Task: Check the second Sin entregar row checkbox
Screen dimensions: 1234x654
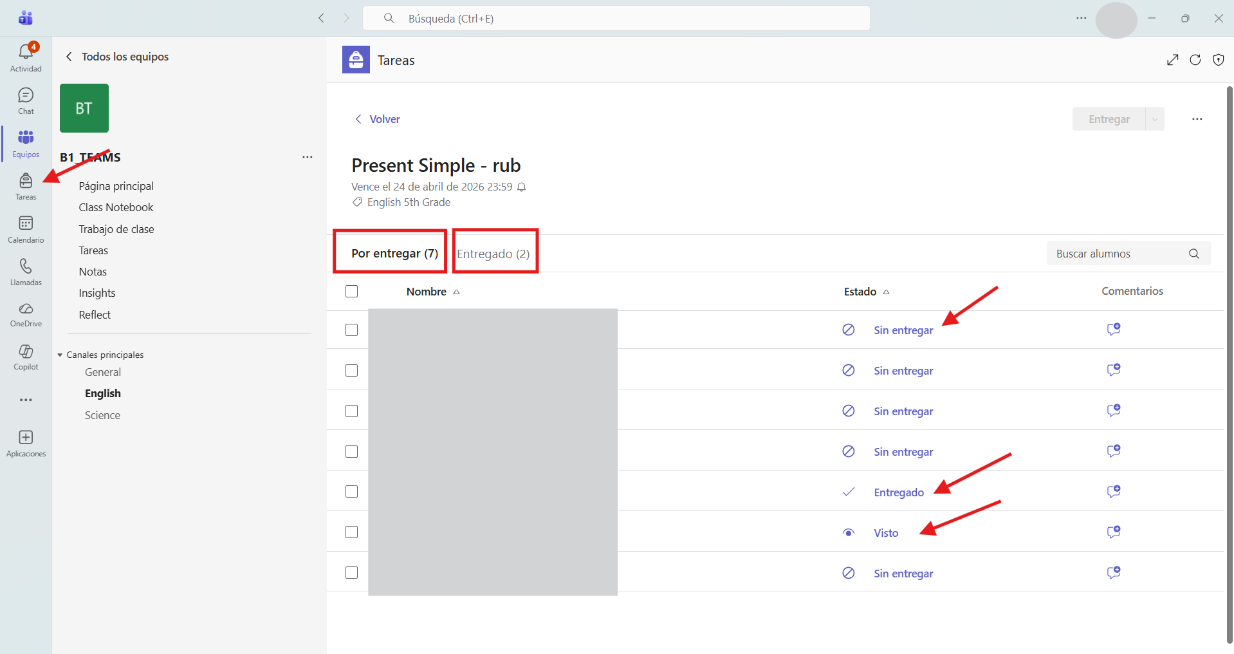Action: point(351,371)
